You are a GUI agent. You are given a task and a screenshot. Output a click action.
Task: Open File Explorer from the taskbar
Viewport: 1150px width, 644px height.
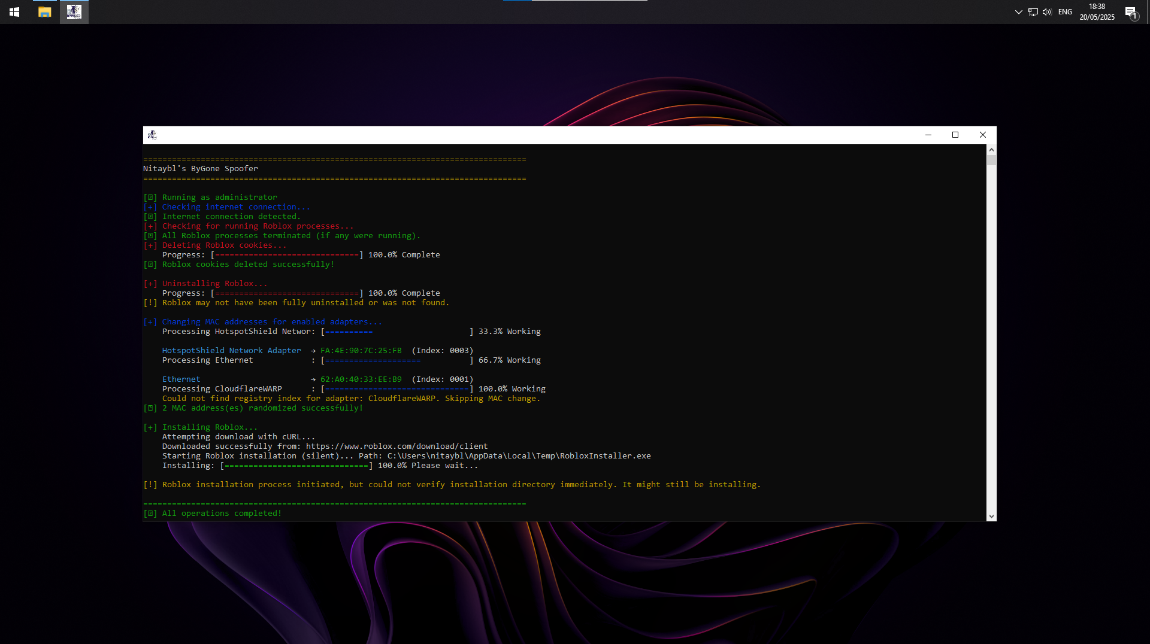[44, 12]
